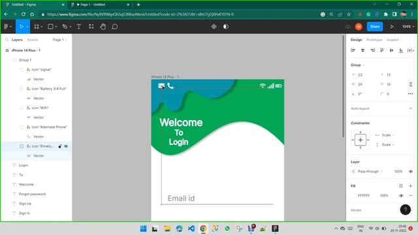
Task: Click align right icon
Action: [x=372, y=50]
